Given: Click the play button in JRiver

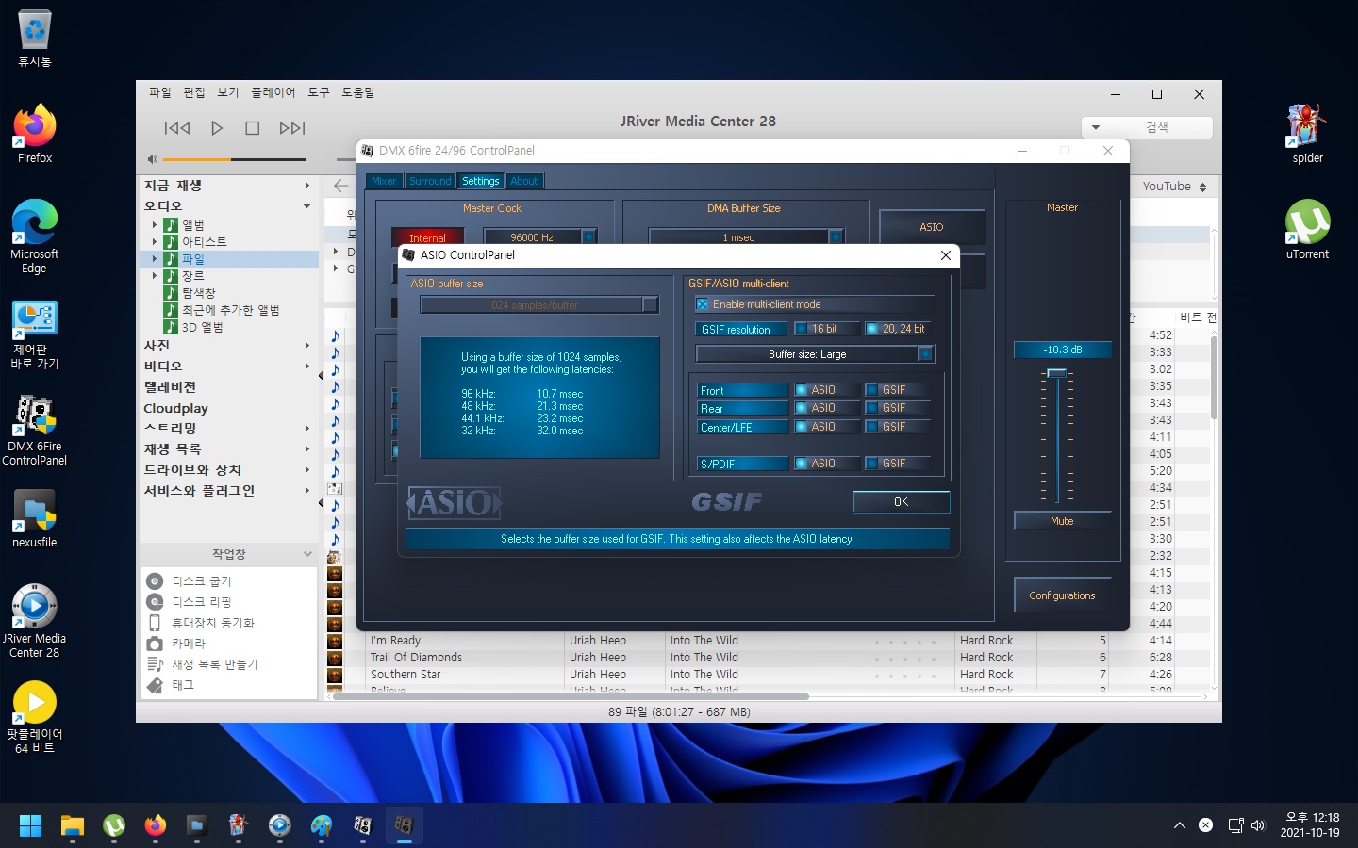Looking at the screenshot, I should pos(217,128).
